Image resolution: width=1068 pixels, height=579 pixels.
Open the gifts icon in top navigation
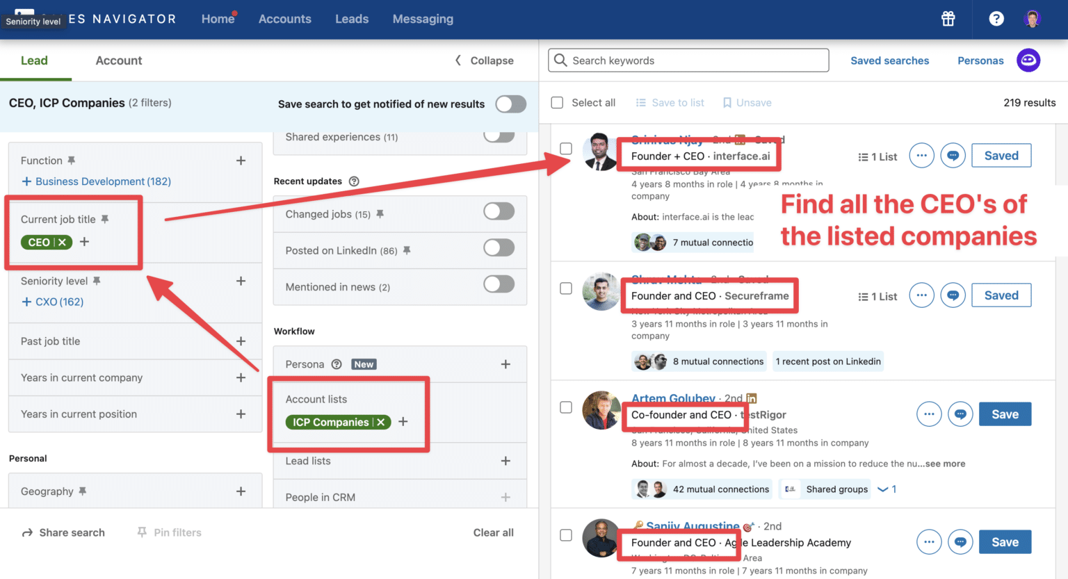click(948, 19)
